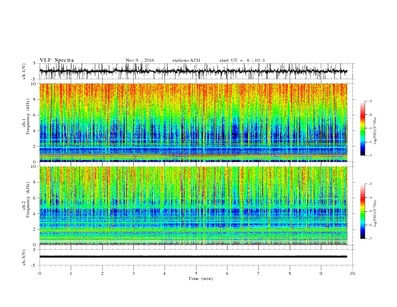Click the ch.1 voltage waveform trace
Image resolution: width=397 pixels, height=307 pixels.
coord(193,71)
